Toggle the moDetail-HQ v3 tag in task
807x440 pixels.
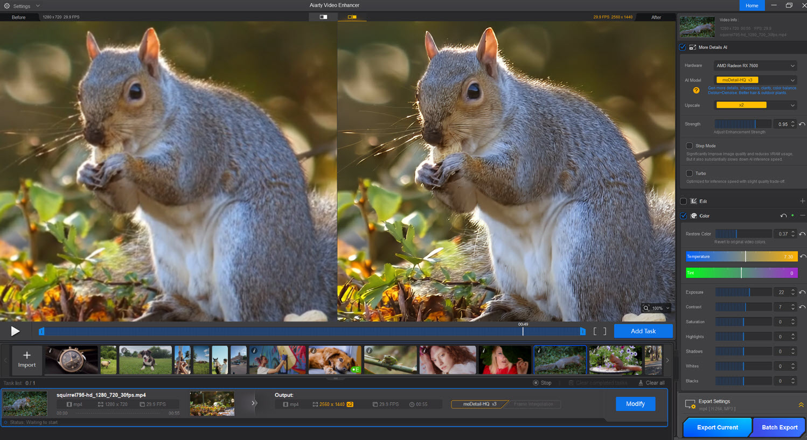coord(479,404)
